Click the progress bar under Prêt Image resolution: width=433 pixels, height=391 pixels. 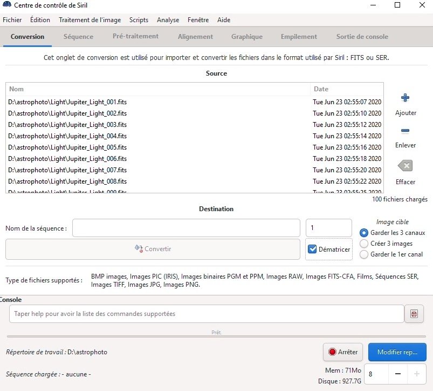click(216, 336)
